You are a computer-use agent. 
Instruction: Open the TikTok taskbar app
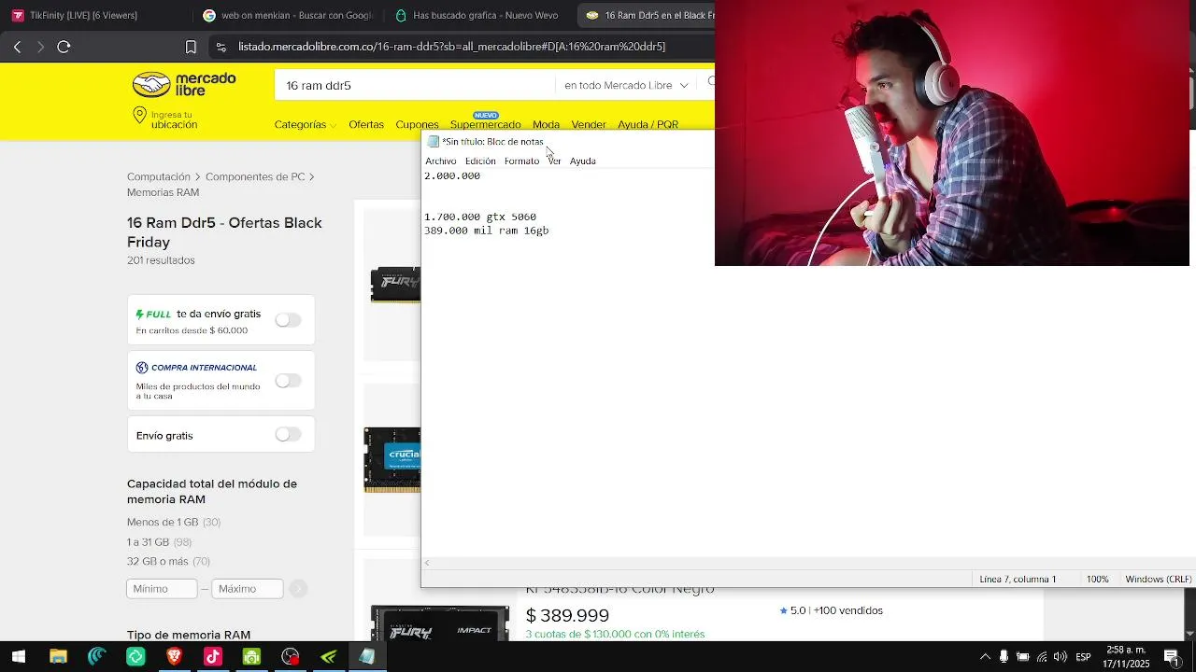pyautogui.click(x=212, y=657)
